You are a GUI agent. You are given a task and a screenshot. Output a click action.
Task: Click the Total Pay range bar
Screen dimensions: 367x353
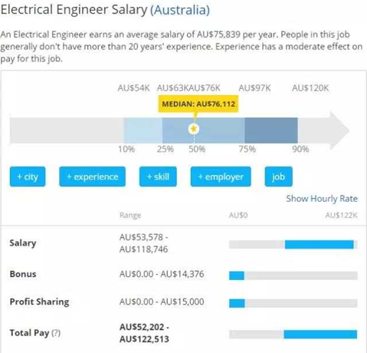320,335
